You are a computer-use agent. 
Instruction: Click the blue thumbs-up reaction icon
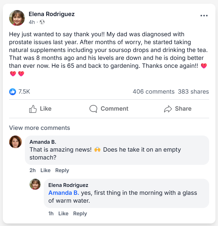click(x=13, y=92)
